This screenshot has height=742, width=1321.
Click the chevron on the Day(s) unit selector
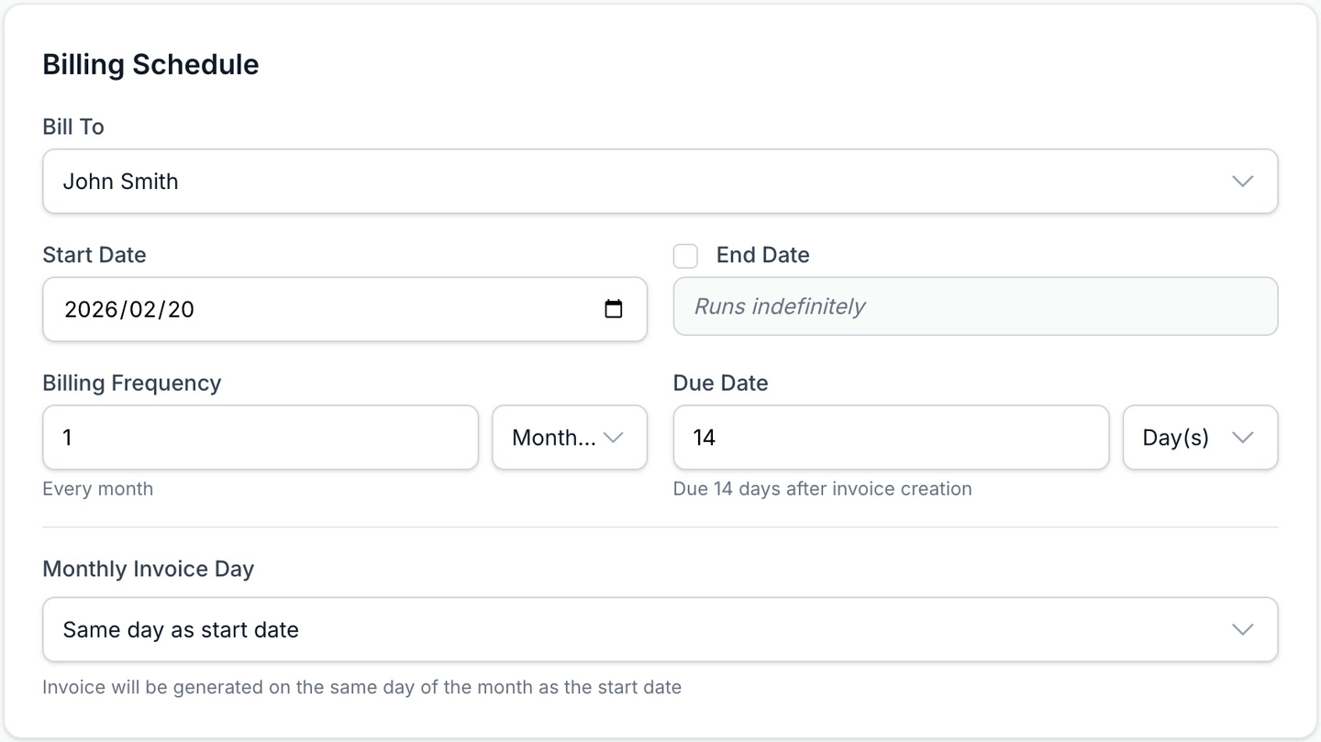[x=1244, y=437]
